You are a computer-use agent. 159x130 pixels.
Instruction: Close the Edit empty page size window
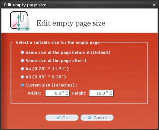click(x=154, y=5)
